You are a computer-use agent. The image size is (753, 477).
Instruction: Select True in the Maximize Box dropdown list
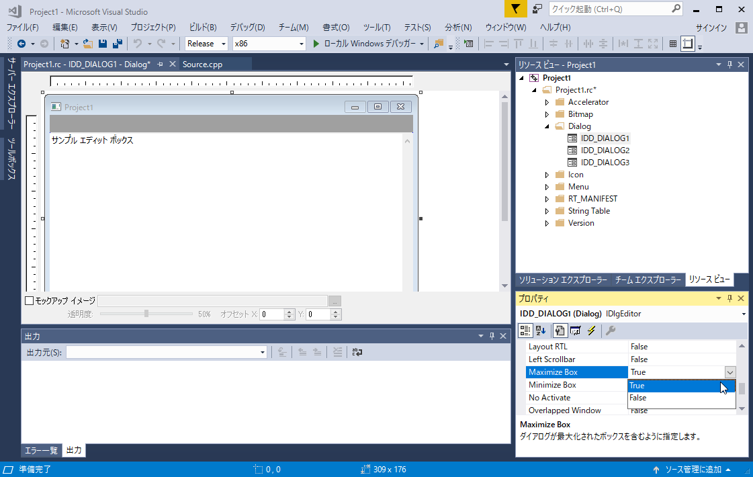click(x=681, y=385)
